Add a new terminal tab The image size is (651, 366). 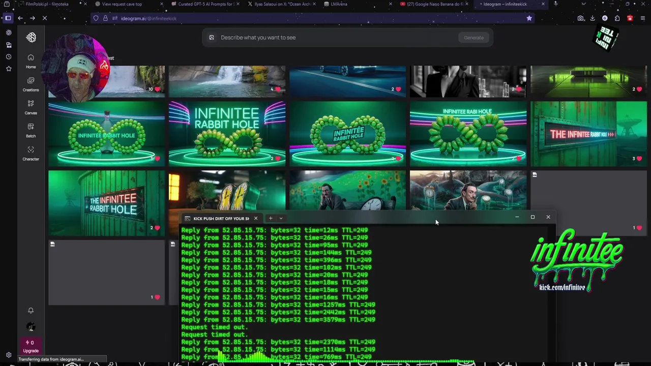(271, 219)
